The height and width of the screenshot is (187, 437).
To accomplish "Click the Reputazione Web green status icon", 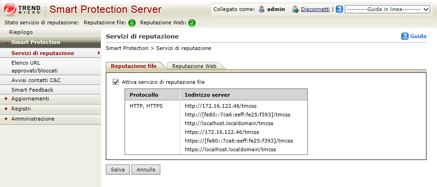I will pyautogui.click(x=191, y=22).
